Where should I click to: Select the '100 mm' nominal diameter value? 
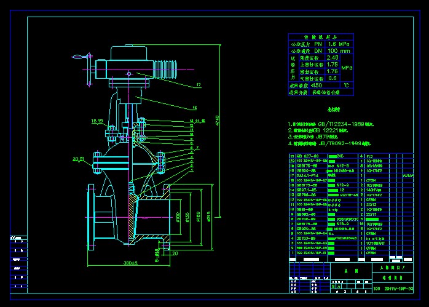[x=339, y=51]
